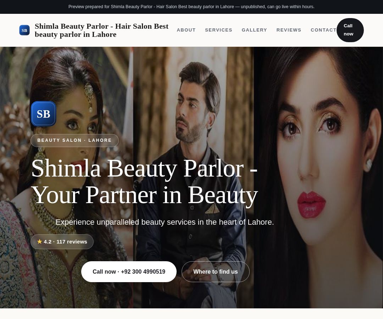Click the Where to find us button
This screenshot has width=383, height=319.
coord(216,272)
